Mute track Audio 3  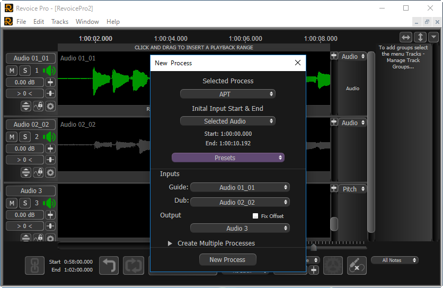[x=12, y=203]
